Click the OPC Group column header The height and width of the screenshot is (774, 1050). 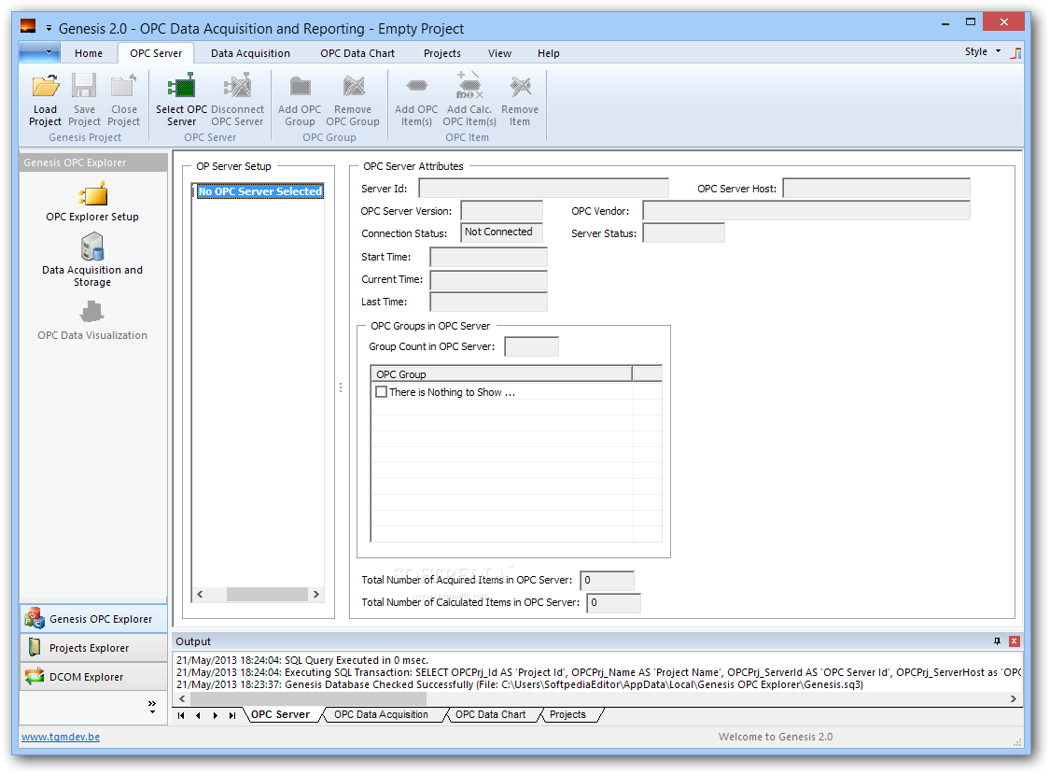coord(501,374)
